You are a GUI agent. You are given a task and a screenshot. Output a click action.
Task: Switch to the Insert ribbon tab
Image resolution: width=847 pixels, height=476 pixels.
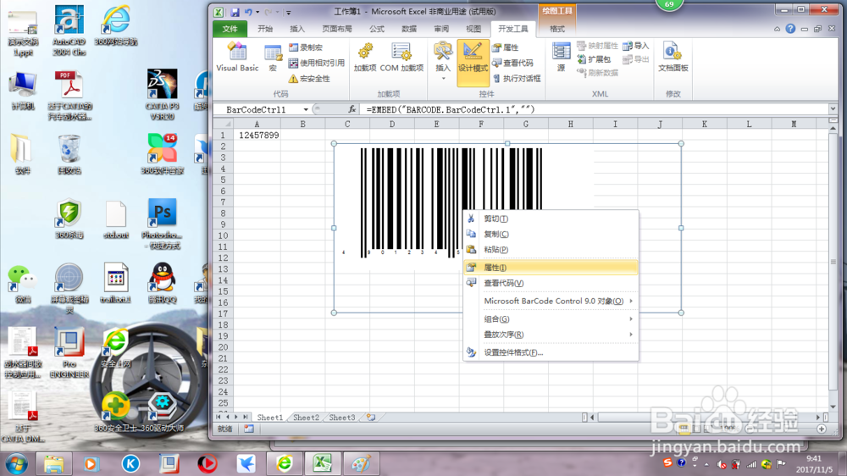(297, 29)
